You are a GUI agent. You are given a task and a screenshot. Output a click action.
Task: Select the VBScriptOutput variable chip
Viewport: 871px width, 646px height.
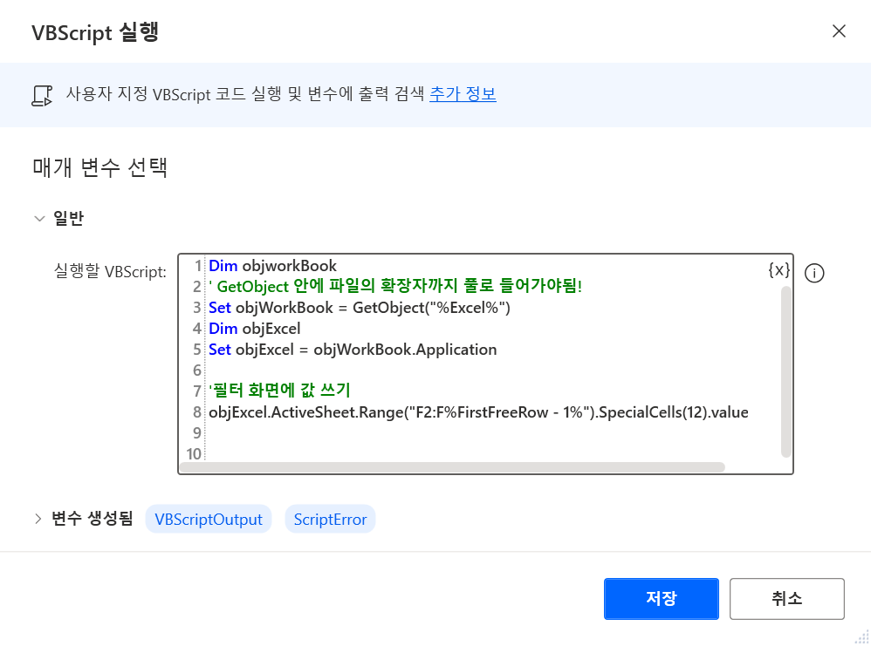pyautogui.click(x=209, y=519)
